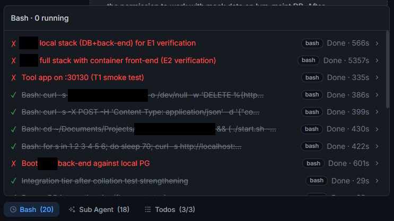Image resolution: width=394 pixels, height=221 pixels.
Task: Click the task list vertical scrollbar
Action: tap(388, 69)
